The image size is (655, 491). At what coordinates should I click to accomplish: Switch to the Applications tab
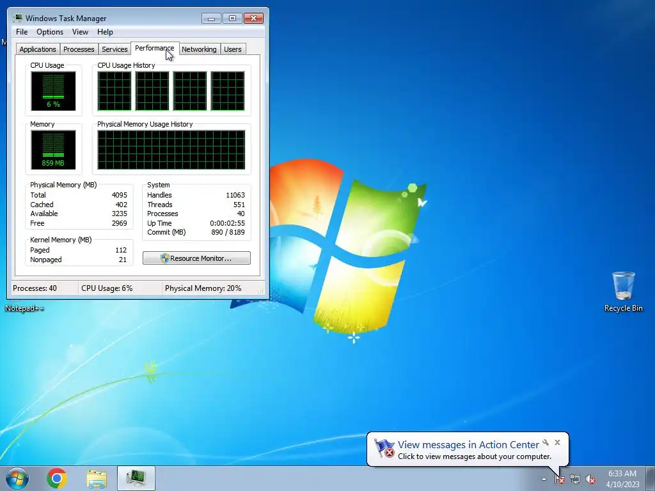pyautogui.click(x=38, y=49)
